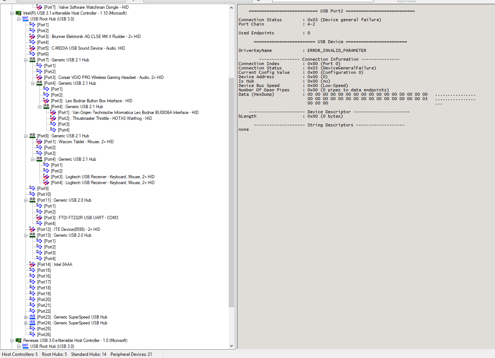Image resolution: width=495 pixels, height=358 pixels.
Task: Select the [Port16] tree row
Action: coord(44,276)
